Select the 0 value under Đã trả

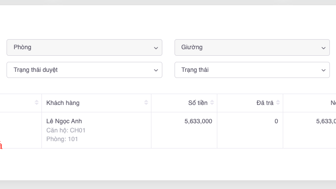pyautogui.click(x=276, y=121)
